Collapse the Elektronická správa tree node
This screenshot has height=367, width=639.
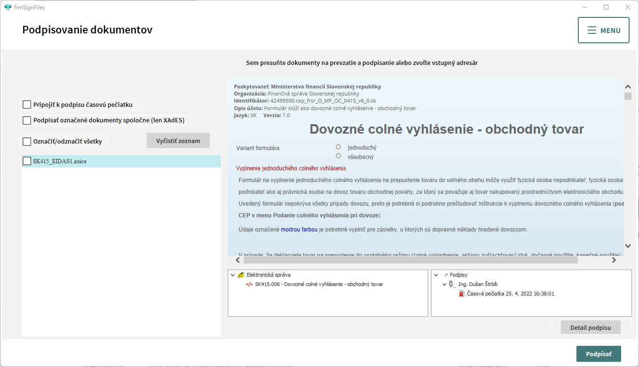[x=233, y=275]
